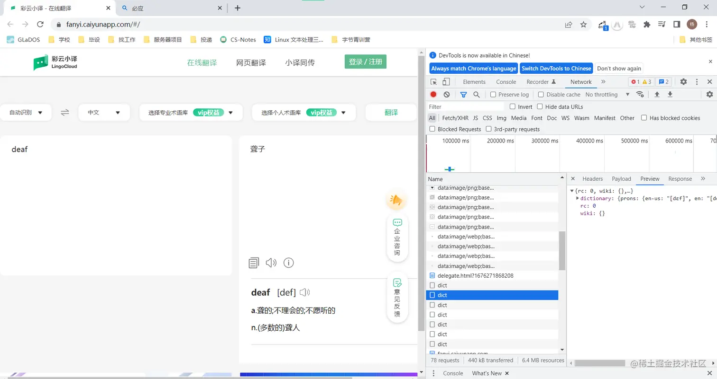The image size is (717, 379).
Task: Enable the Preserve log checkbox
Action: (x=493, y=94)
